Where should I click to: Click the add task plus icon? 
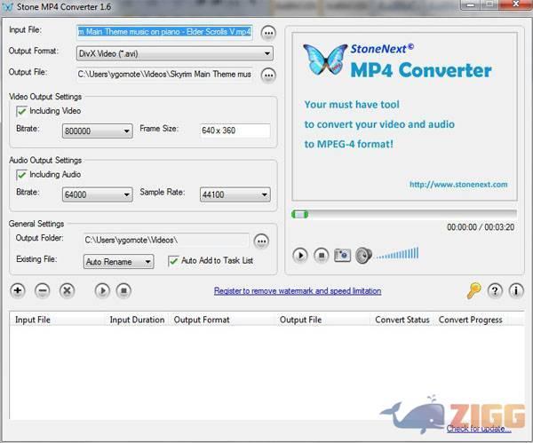point(18,290)
